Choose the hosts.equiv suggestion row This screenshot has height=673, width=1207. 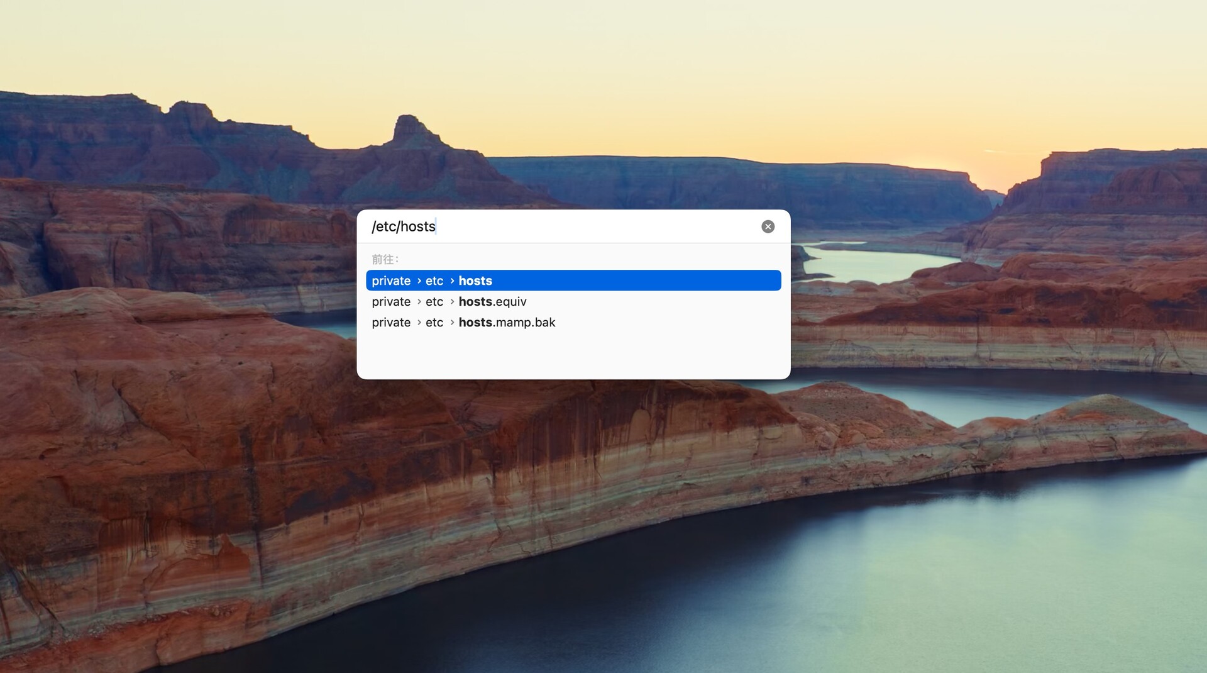(573, 301)
